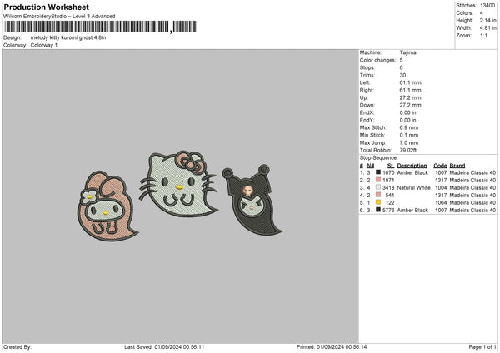This screenshot has width=500, height=353.
Task: Click the Stitches value 13400
Action: pos(487,6)
